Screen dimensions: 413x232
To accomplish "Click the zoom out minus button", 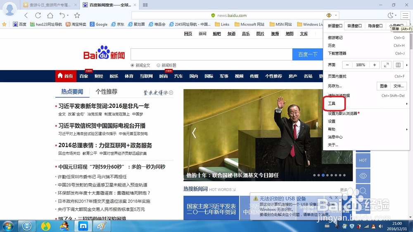I will 347,65.
